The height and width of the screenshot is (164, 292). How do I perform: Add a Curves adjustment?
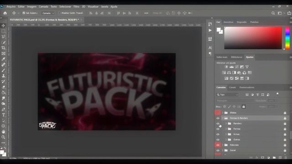point(237,67)
